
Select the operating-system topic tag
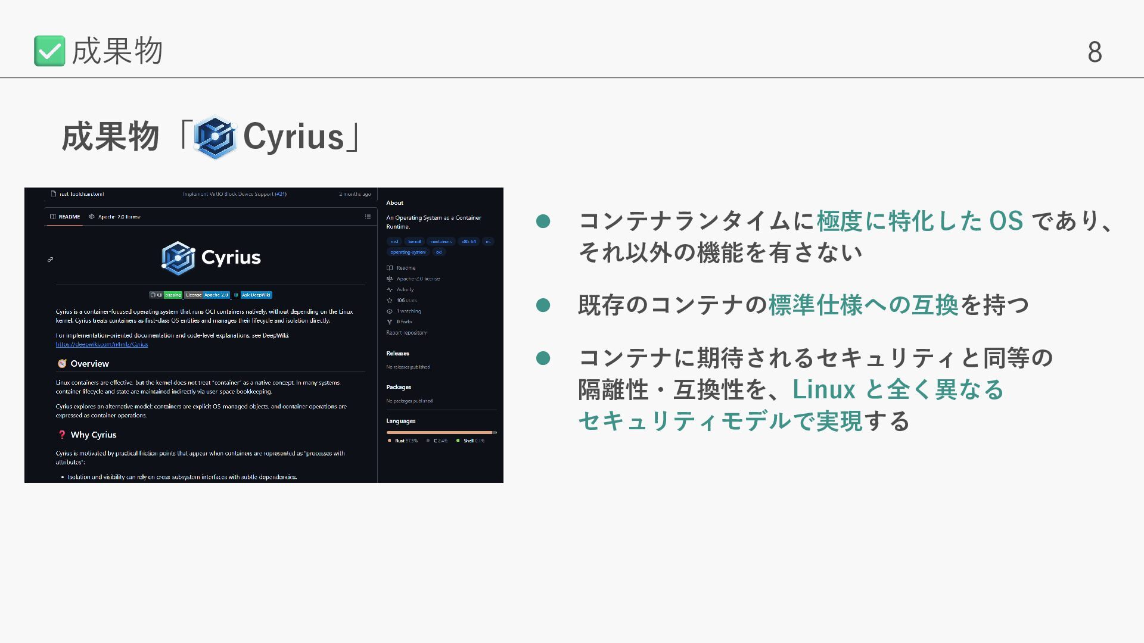pos(408,252)
